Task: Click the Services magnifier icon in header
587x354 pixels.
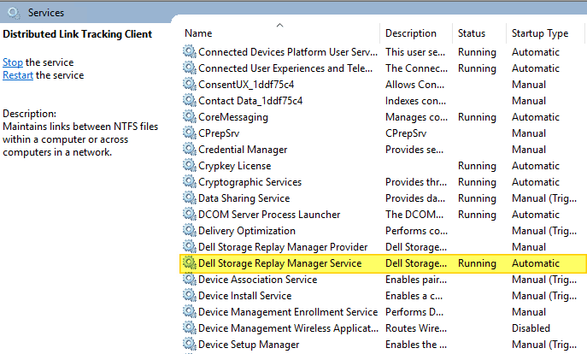Action: pos(13,13)
